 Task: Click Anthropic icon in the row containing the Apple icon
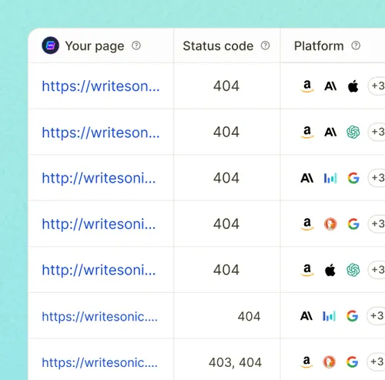(330, 86)
